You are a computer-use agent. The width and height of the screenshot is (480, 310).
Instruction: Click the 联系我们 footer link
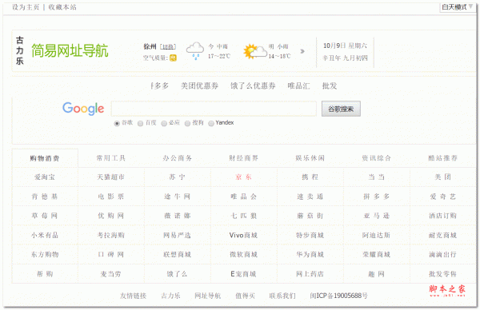[x=282, y=296]
